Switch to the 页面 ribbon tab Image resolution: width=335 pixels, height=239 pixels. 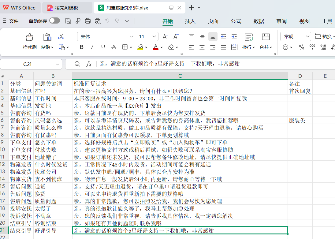click(x=213, y=21)
